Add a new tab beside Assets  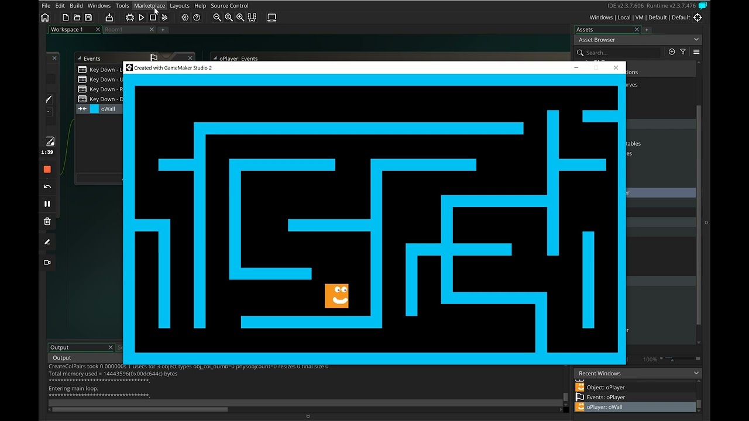click(647, 29)
